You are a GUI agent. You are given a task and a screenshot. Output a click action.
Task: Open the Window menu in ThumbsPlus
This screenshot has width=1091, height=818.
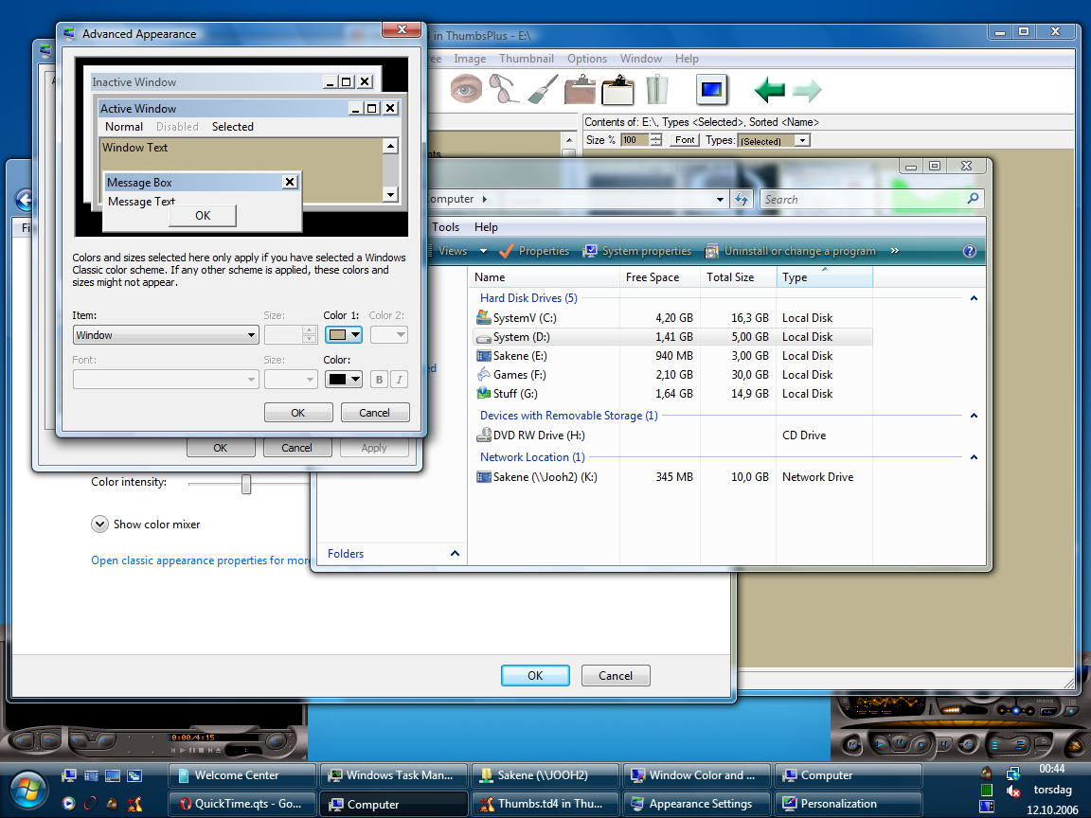641,59
